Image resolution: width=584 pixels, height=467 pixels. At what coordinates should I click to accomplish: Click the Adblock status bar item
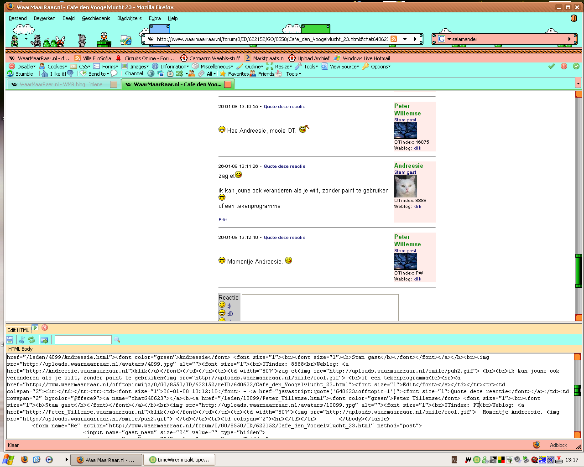558,445
